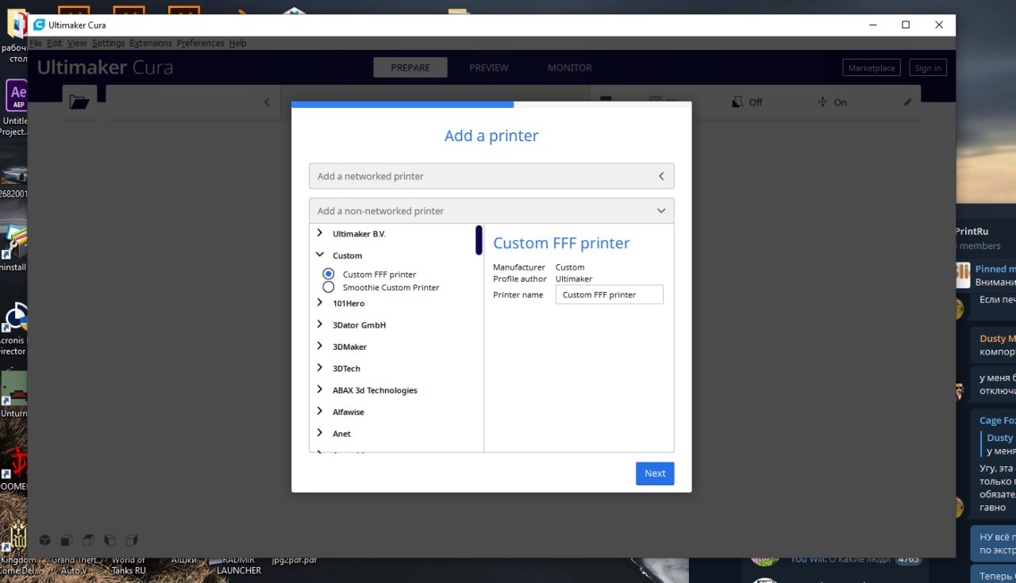Click the Sign in button
1016x583 pixels.
click(x=928, y=68)
